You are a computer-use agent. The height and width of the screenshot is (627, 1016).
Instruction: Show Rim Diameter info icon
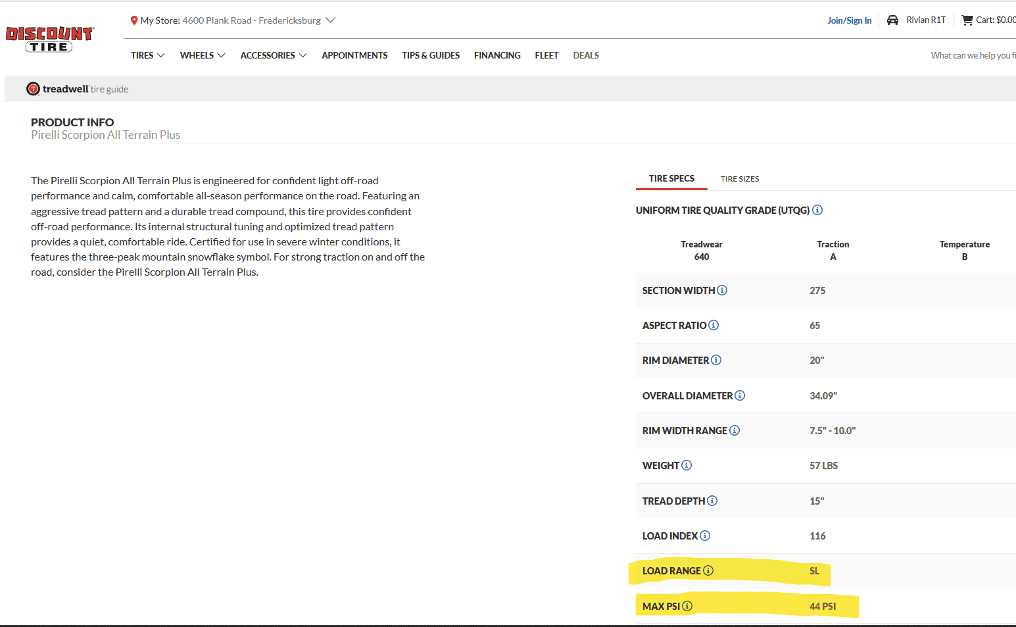[x=716, y=360]
